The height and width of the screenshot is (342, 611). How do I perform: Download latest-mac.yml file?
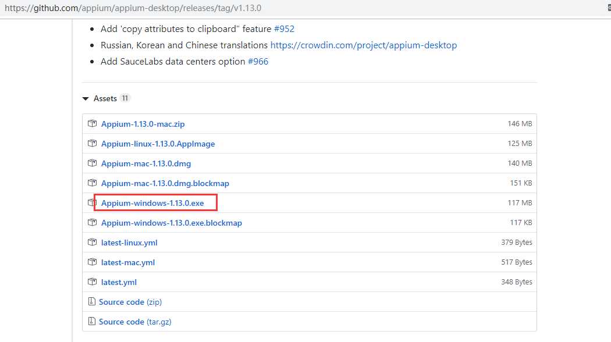(x=128, y=262)
